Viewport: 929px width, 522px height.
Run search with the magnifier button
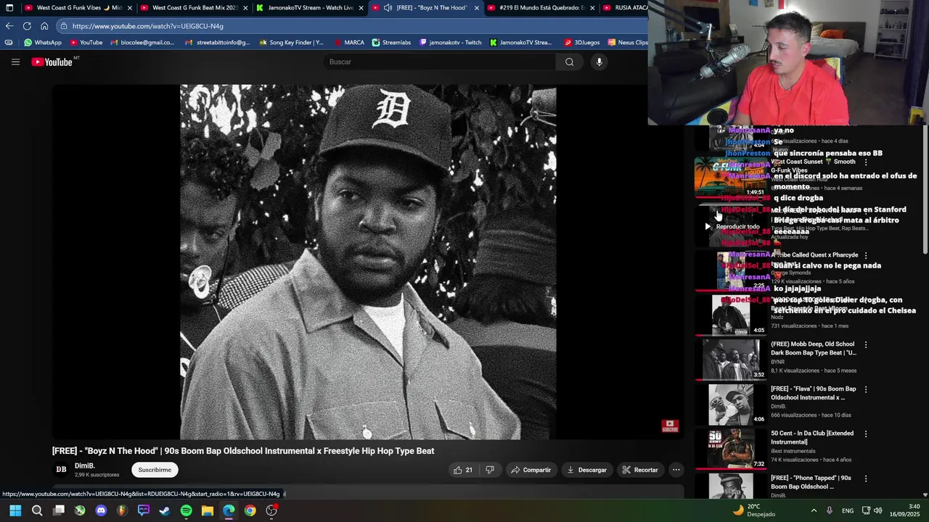coord(569,62)
